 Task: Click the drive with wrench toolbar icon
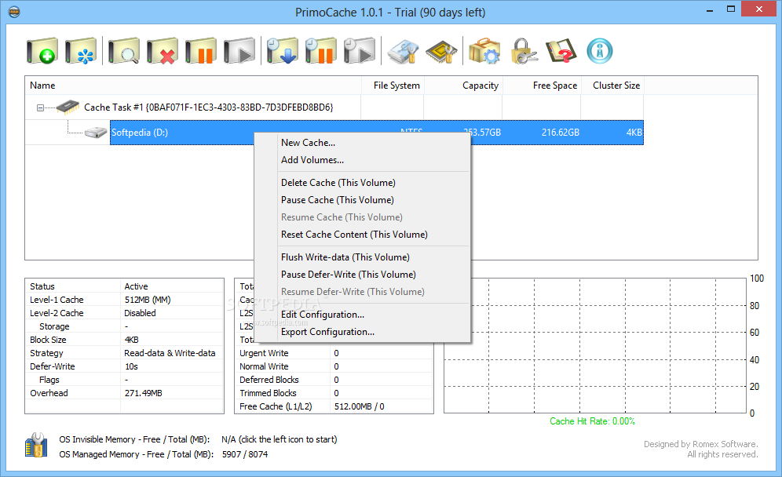(x=403, y=51)
